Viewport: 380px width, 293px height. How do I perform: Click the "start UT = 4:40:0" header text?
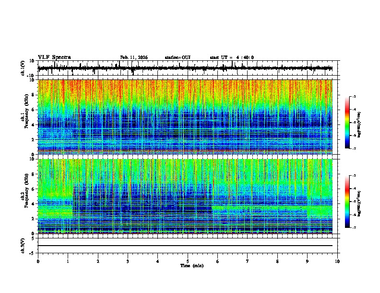tap(232, 57)
